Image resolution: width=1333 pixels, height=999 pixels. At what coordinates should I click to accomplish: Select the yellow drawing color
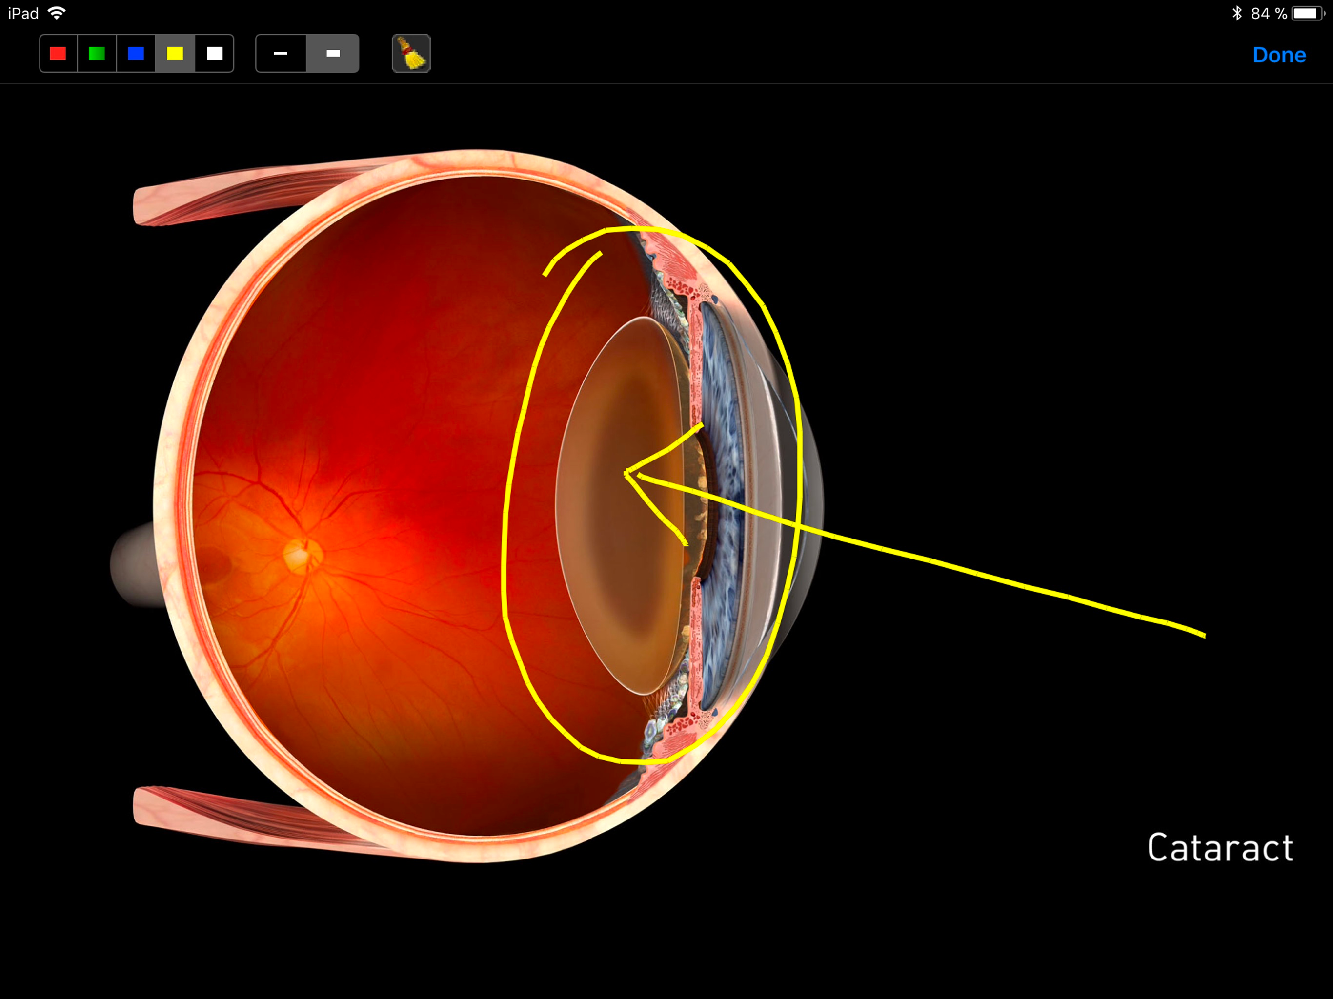pos(175,54)
